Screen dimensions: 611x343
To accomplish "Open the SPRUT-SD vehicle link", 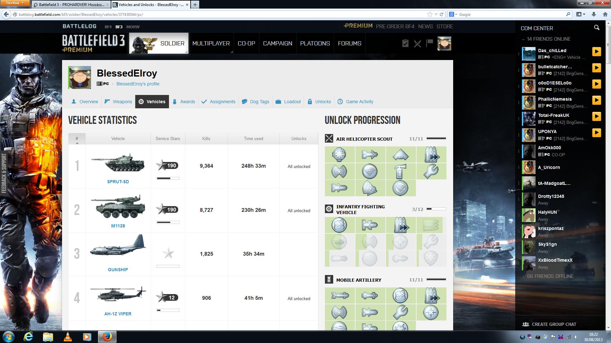I will coord(118,182).
